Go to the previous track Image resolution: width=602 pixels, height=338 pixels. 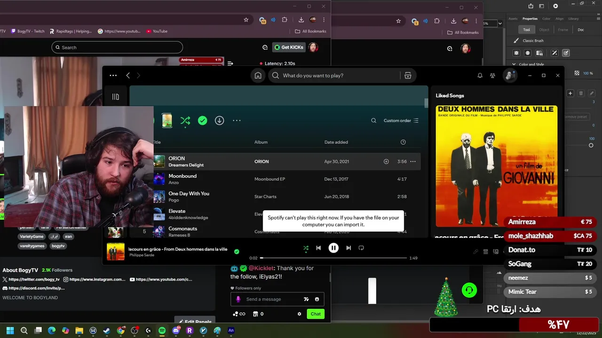318,248
